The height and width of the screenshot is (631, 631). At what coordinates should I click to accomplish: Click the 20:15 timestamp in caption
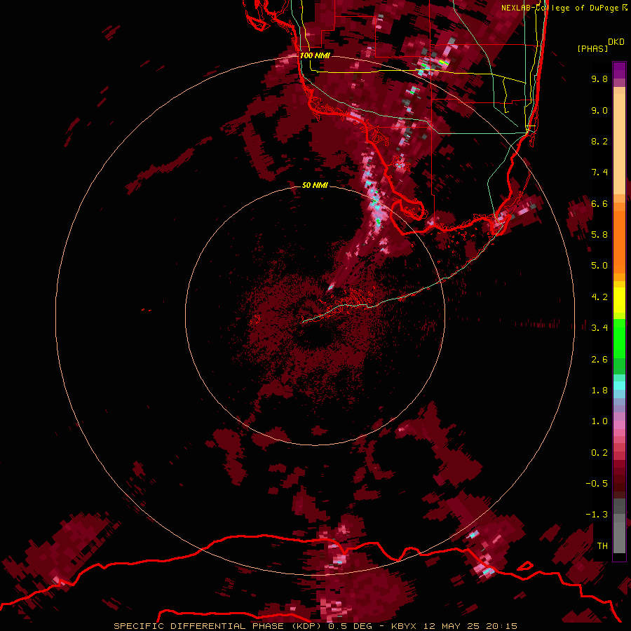pos(501,626)
